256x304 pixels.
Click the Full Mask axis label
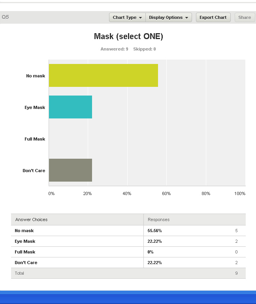point(35,139)
